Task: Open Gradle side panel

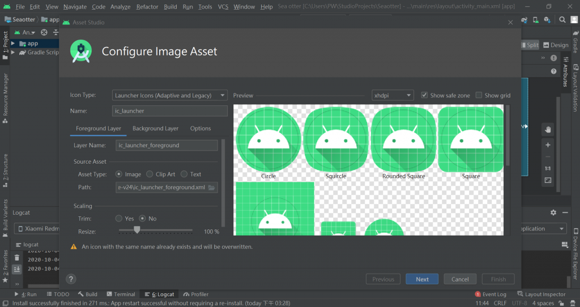Action: click(575, 41)
